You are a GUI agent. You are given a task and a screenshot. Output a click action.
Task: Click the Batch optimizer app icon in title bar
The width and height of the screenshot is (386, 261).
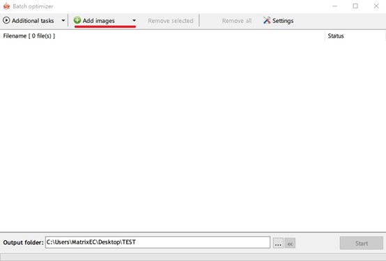(x=6, y=6)
